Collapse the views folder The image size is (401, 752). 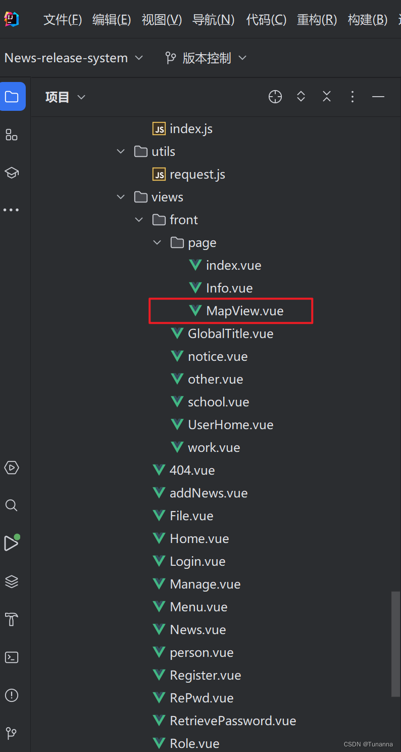(x=121, y=197)
